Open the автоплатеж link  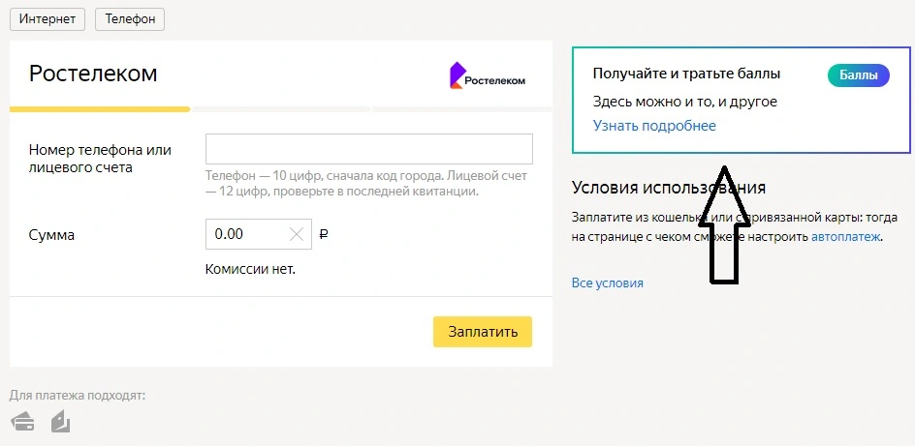pos(846,237)
